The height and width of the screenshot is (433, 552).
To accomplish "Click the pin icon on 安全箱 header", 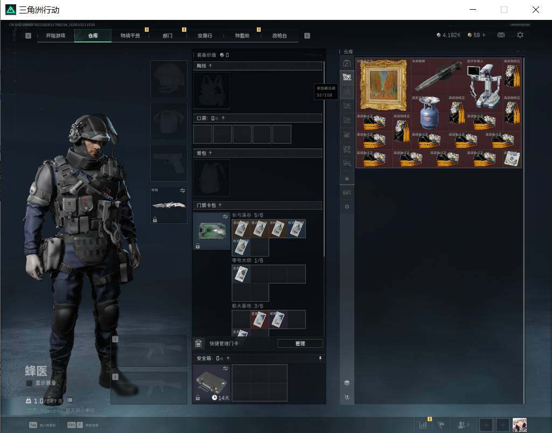I will tap(320, 358).
